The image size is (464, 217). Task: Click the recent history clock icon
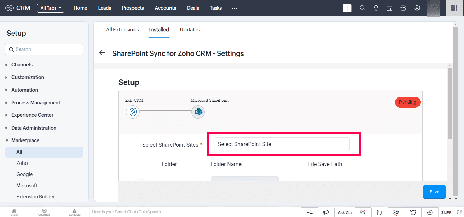[x=430, y=212]
